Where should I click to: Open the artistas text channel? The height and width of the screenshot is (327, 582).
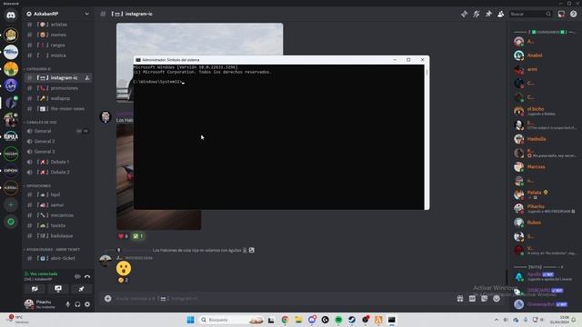[57, 25]
